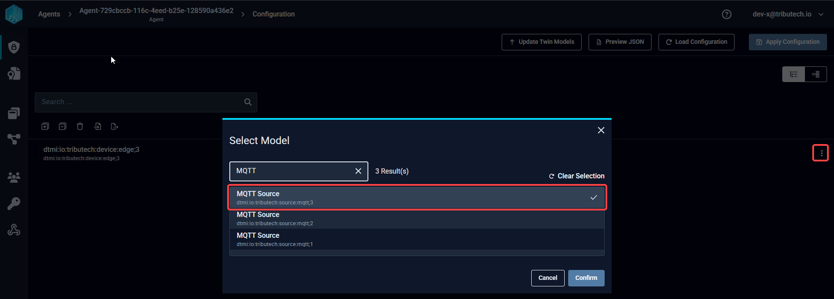This screenshot has width=834, height=299.
Task: Click the 3 Result(s) label
Action: [392, 171]
